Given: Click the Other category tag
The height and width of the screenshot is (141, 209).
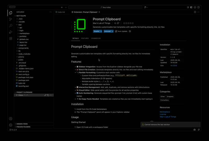Looking at the screenshot, I should click(162, 97).
